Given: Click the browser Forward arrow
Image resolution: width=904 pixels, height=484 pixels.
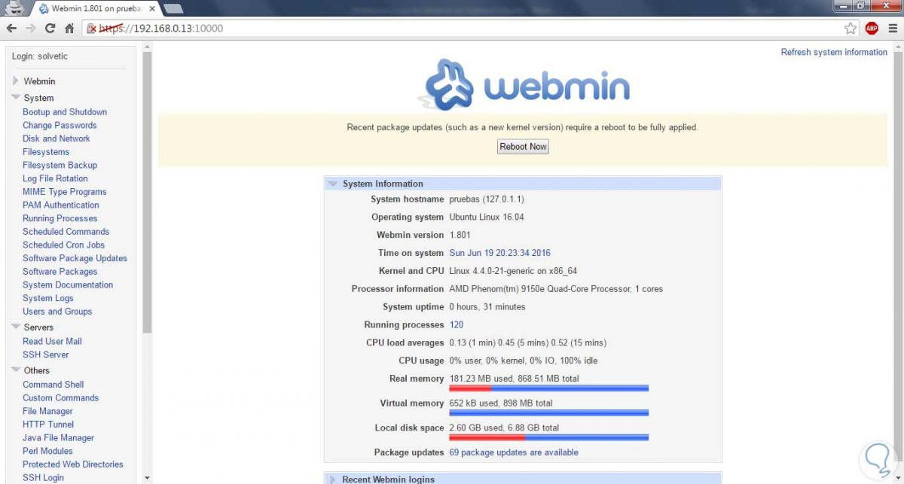Looking at the screenshot, I should [x=31, y=29].
